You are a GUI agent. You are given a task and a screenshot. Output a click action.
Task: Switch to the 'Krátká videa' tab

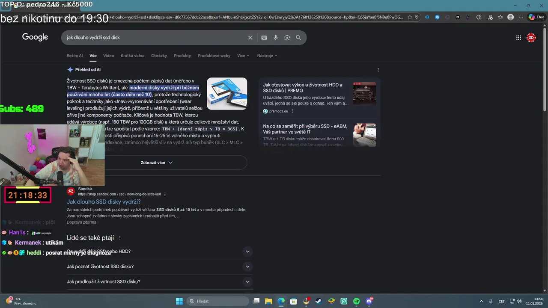click(133, 56)
